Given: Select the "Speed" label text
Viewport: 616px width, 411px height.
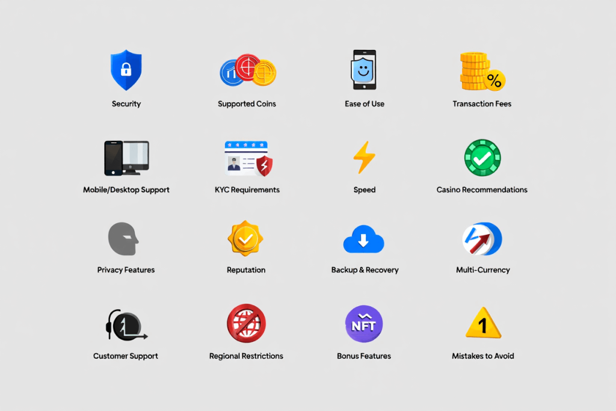Looking at the screenshot, I should 365,190.
